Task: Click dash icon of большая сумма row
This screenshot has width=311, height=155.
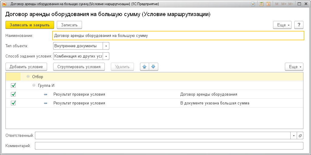Action: tap(46, 103)
